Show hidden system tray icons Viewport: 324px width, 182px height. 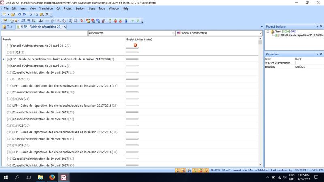pos(268,177)
